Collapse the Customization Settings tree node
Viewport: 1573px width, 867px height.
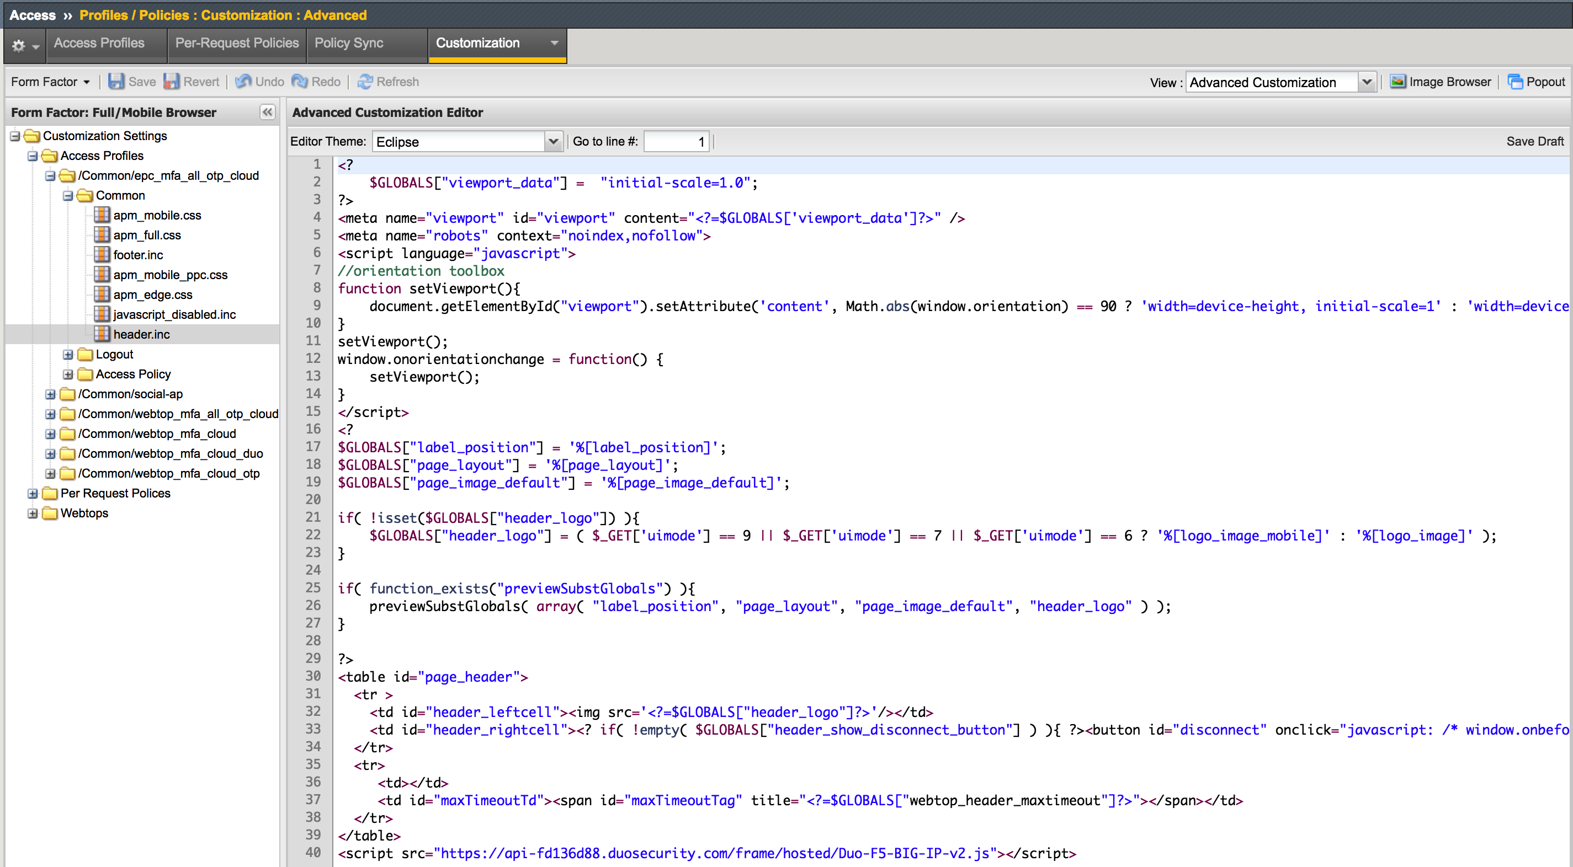coord(15,136)
